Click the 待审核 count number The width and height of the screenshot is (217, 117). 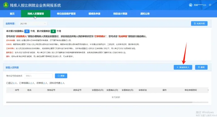coord(44,83)
